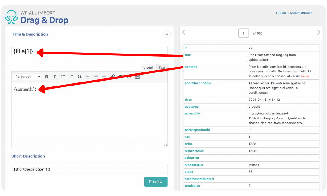
Task: Click the record number input field
Action: pyautogui.click(x=243, y=33)
